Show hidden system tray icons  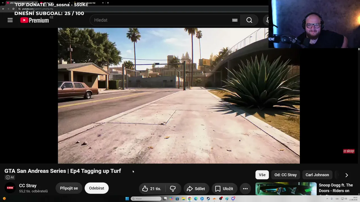[327, 199]
